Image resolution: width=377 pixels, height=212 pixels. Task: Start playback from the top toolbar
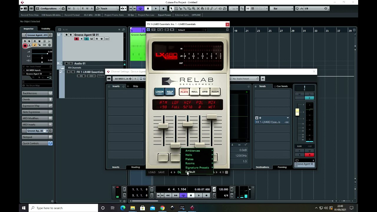click(156, 9)
